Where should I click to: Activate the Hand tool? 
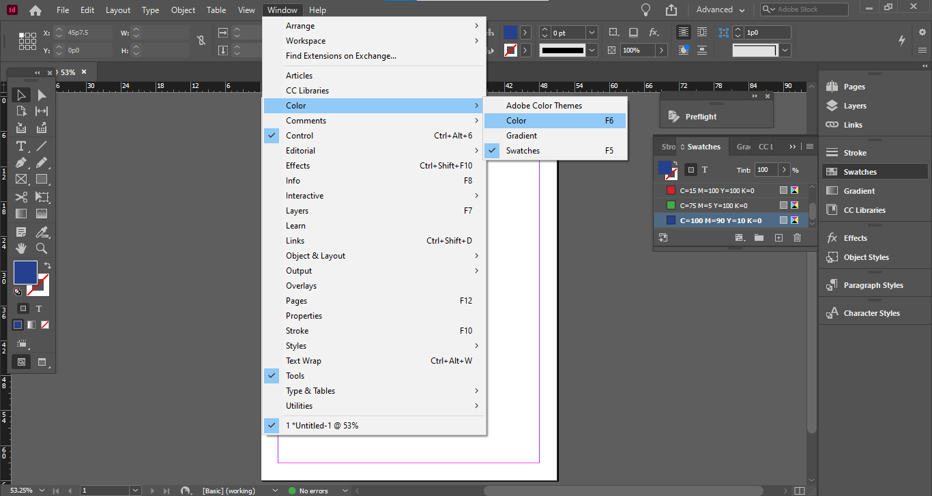[21, 248]
